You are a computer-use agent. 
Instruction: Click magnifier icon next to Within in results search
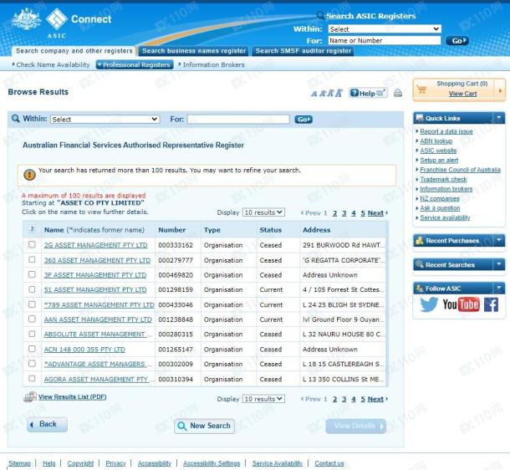pos(15,119)
